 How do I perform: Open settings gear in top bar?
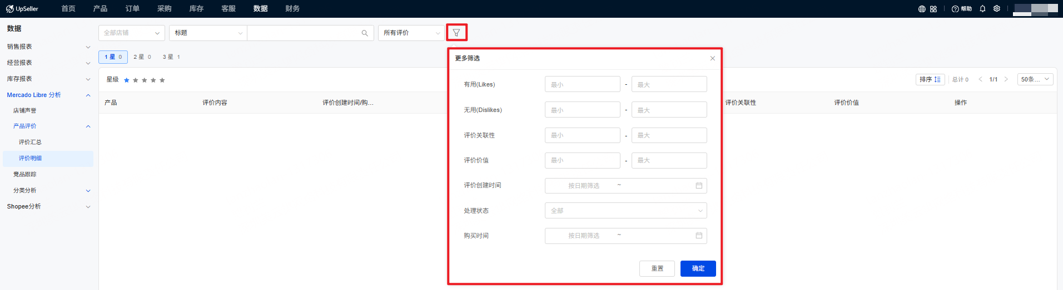click(997, 9)
